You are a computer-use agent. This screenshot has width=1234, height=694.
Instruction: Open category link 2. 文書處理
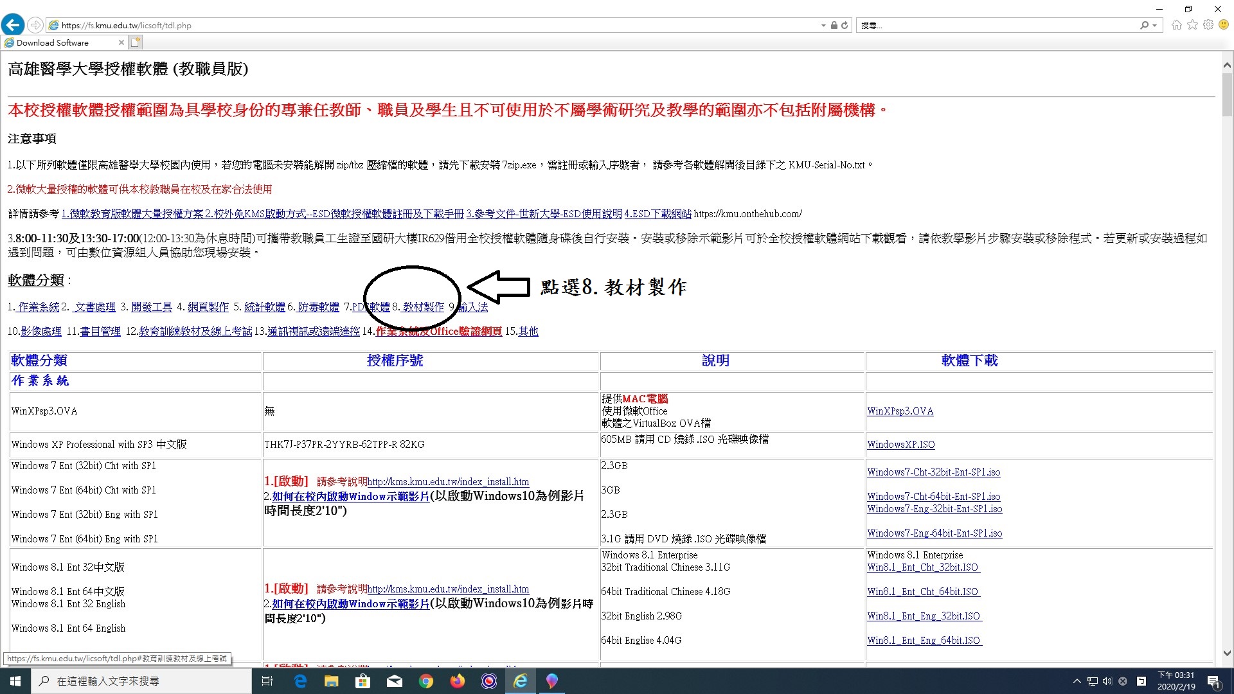(94, 307)
